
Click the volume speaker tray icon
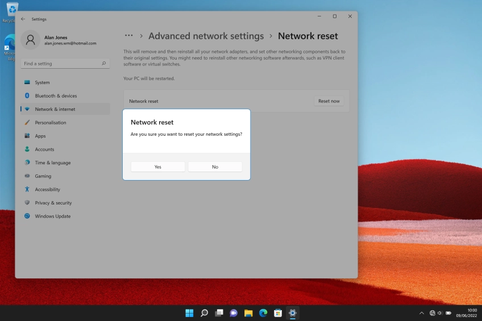point(440,313)
